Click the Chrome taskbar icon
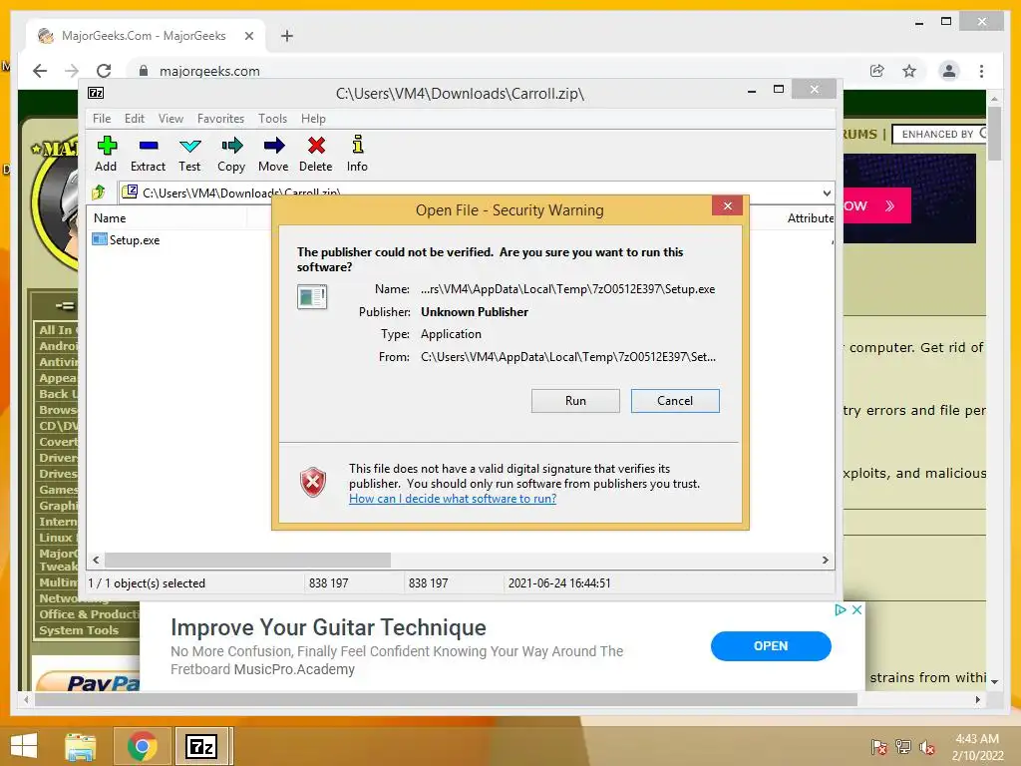This screenshot has width=1021, height=766. coord(142,746)
